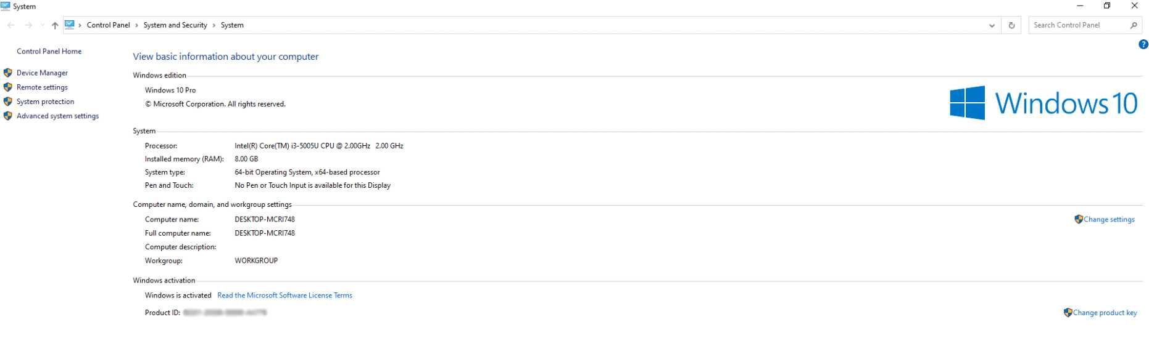
Task: Click the shield icon beside Change product key
Action: [x=1068, y=312]
